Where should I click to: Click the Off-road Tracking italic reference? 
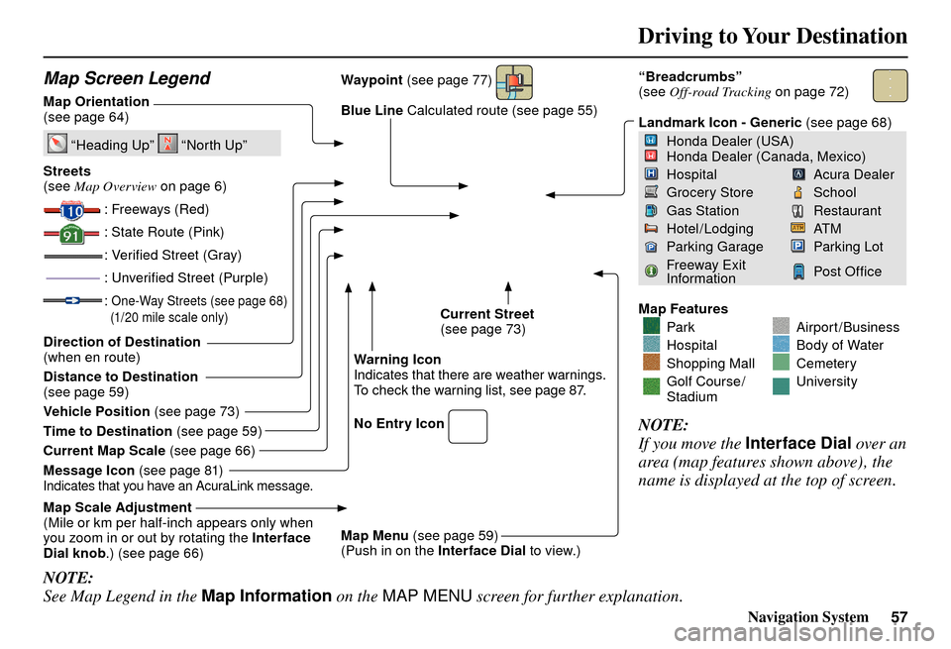pyautogui.click(x=720, y=92)
